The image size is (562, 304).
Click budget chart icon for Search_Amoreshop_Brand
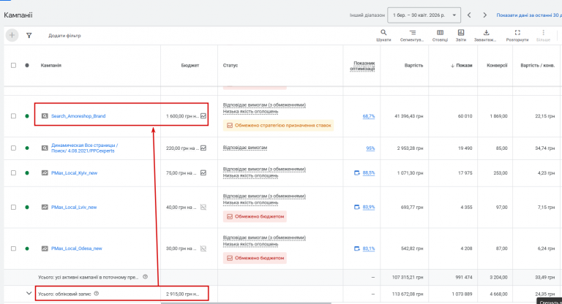pyautogui.click(x=203, y=116)
